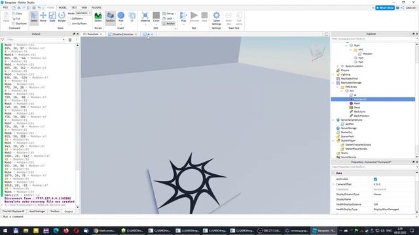The height and width of the screenshot is (235, 419).
Task: Open the Windows Start menu
Action: pyautogui.click(x=5, y=230)
